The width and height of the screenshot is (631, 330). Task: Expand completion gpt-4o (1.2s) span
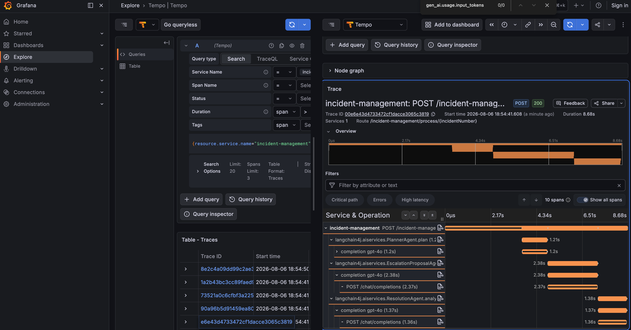click(337, 252)
